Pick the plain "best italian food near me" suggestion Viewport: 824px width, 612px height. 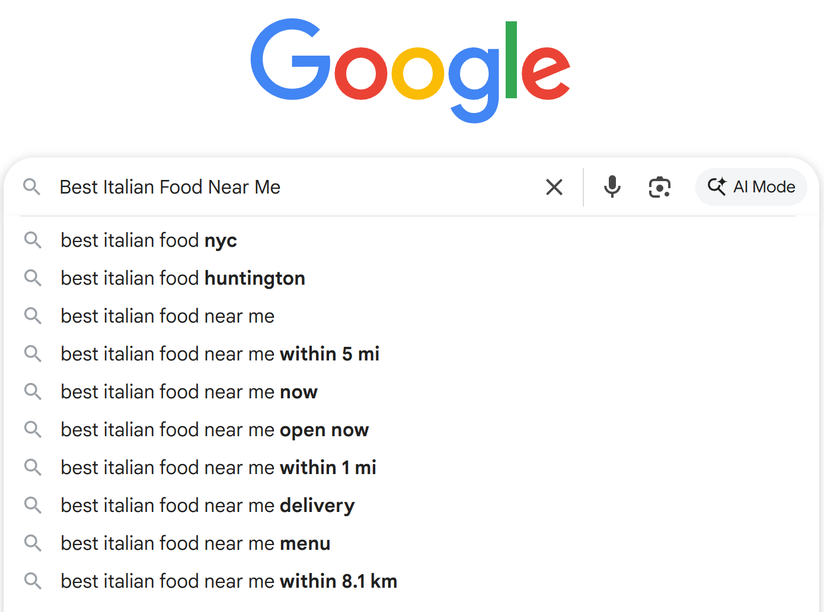click(167, 316)
